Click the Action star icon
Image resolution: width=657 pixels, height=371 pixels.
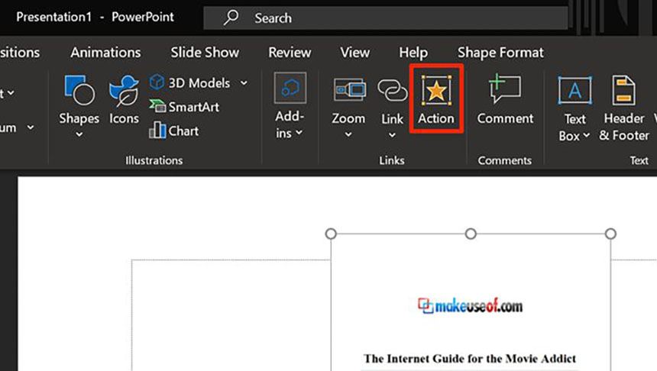point(435,91)
